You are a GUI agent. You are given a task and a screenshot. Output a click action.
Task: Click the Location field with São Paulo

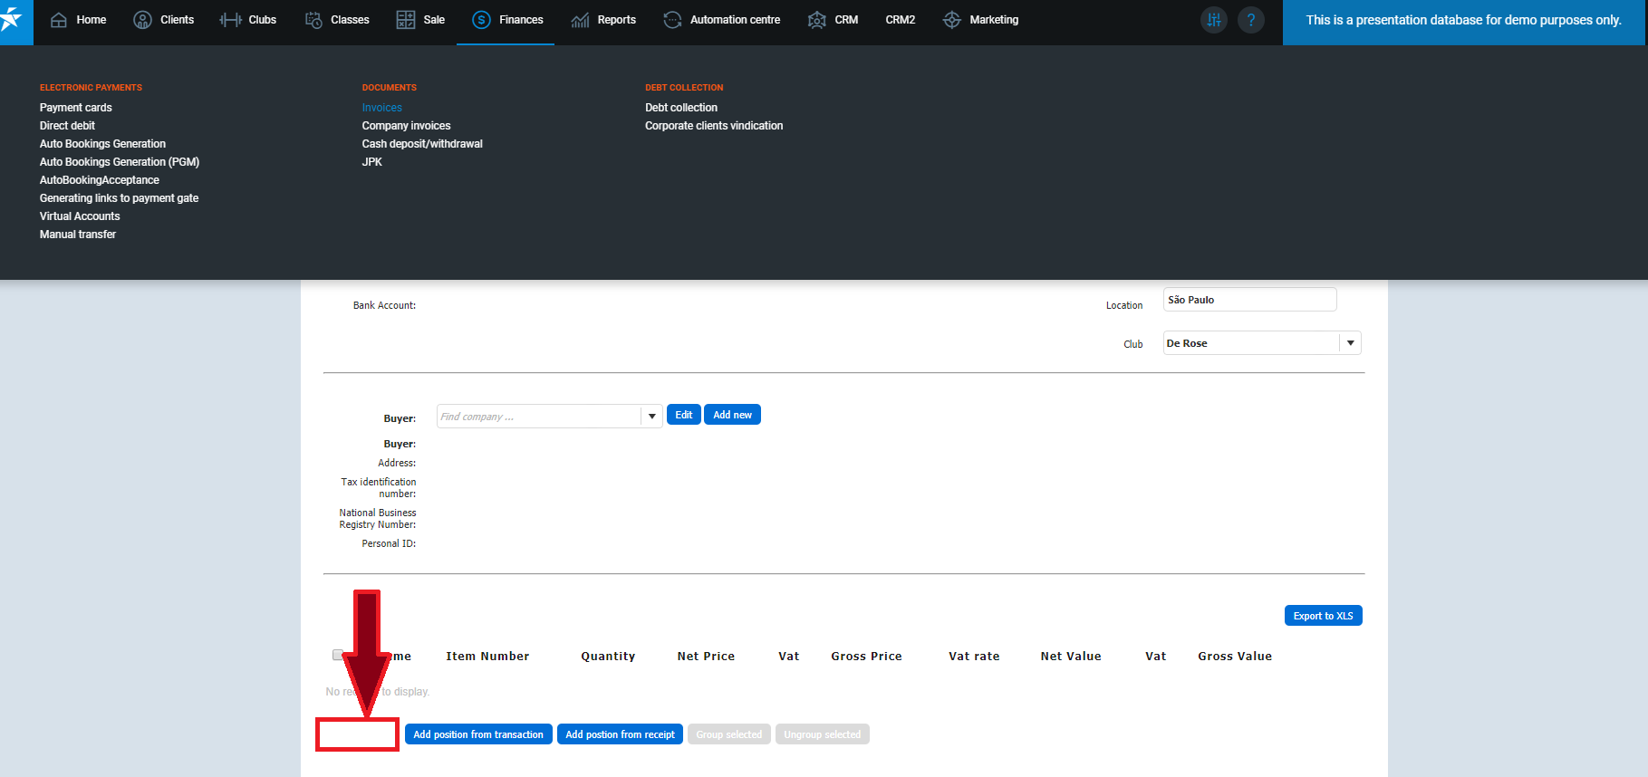point(1248,300)
